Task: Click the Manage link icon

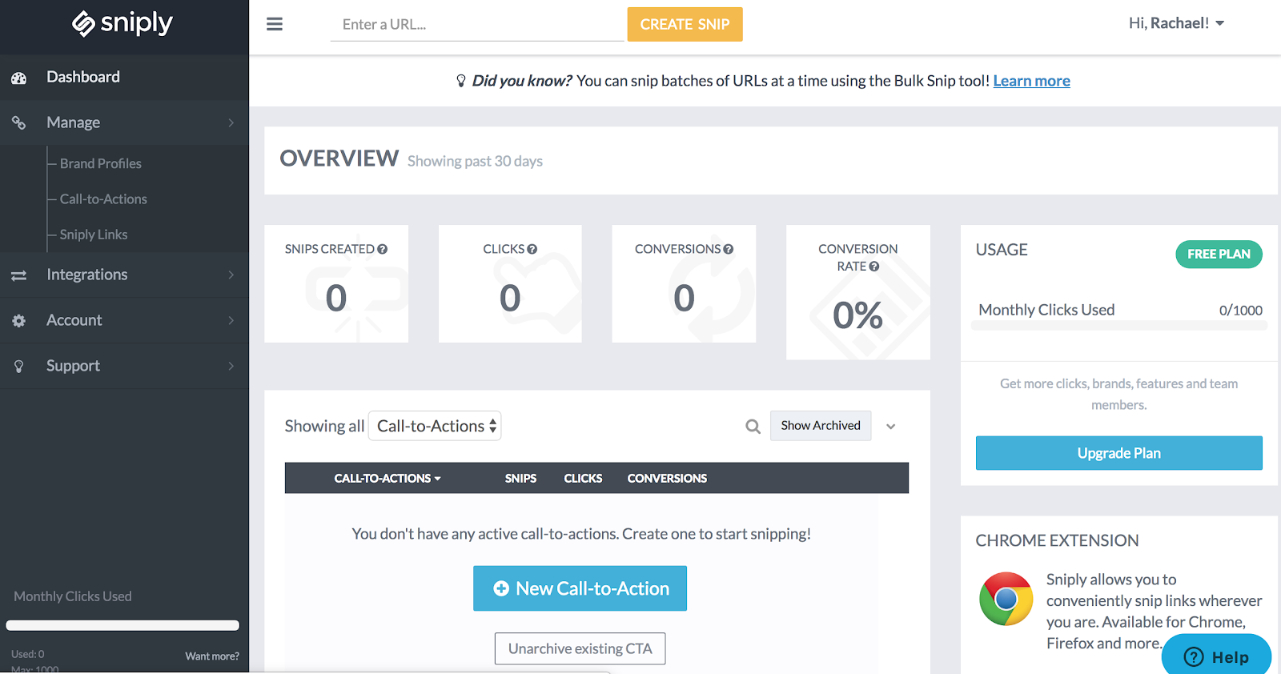Action: pos(19,122)
